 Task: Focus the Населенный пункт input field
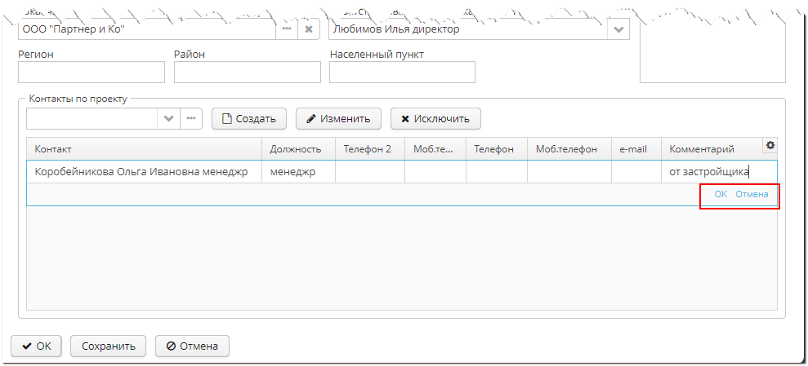point(402,73)
